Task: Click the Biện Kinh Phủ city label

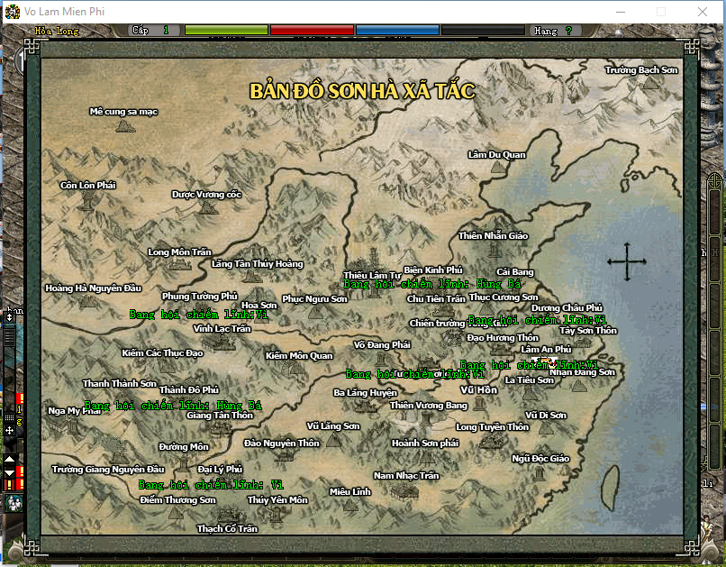Action: [x=432, y=270]
